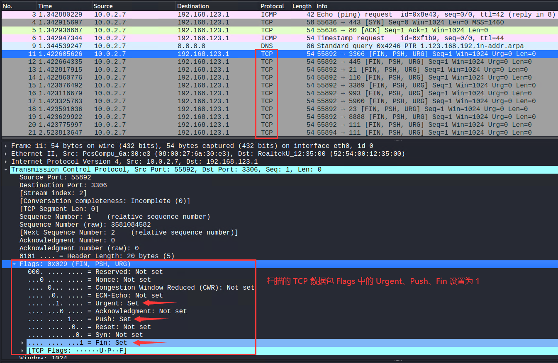
Task: Expand the Internet Protocol Version 4 node
Action: click(6, 162)
